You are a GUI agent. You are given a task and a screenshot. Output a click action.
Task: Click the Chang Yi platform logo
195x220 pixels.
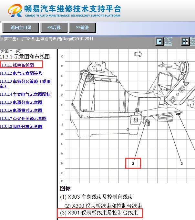[15, 10]
